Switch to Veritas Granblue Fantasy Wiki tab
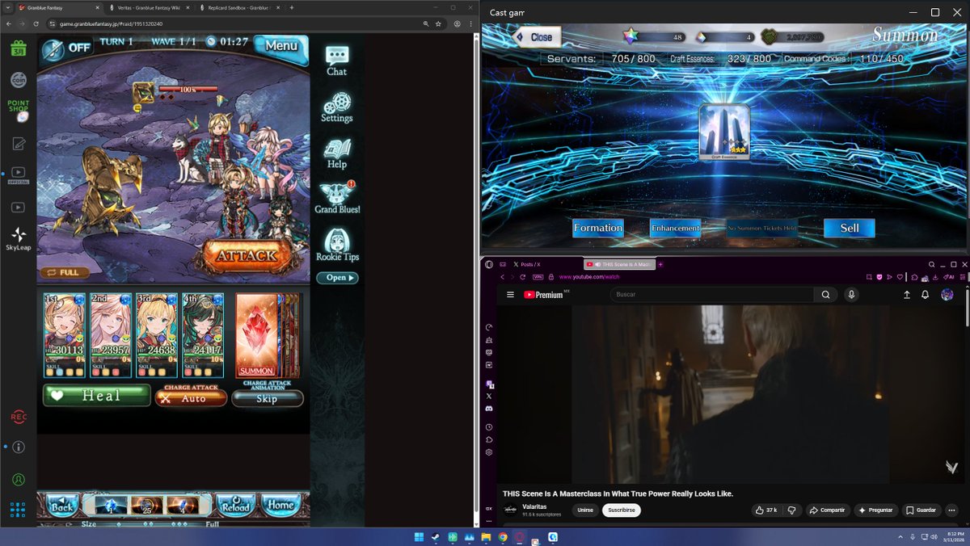Image resolution: width=970 pixels, height=546 pixels. click(150, 7)
